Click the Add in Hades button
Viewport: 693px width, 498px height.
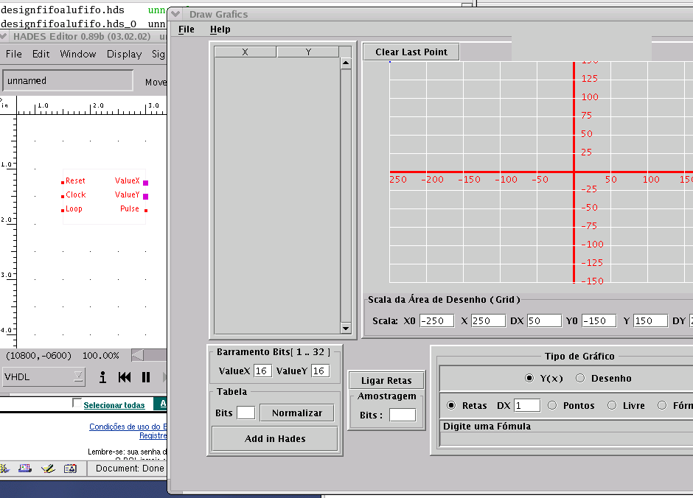pyautogui.click(x=274, y=438)
